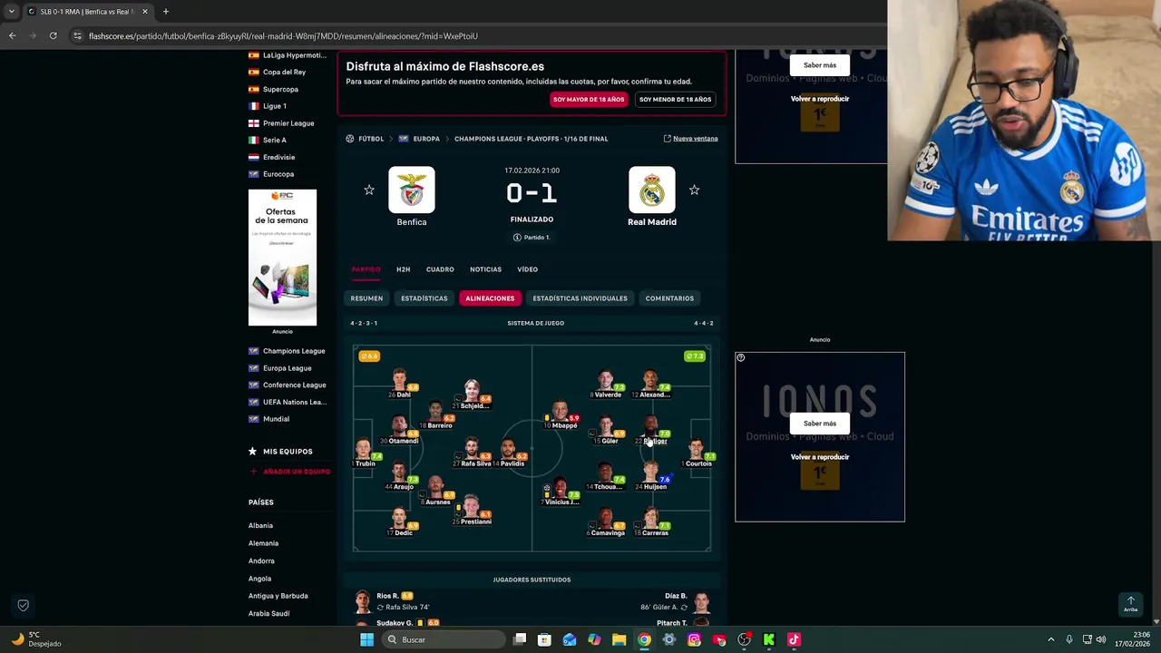Image resolution: width=1161 pixels, height=653 pixels.
Task: Expand Angola in the countries list
Action: pyautogui.click(x=259, y=579)
